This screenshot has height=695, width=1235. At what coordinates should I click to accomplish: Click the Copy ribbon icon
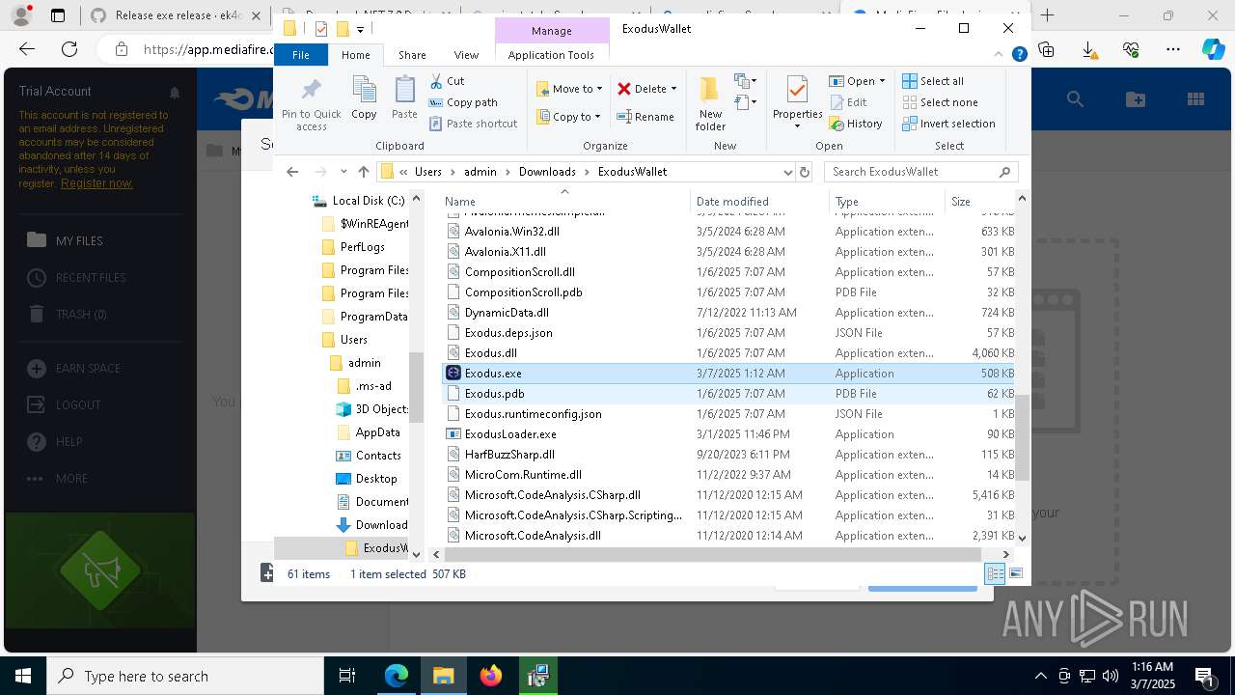pos(364,98)
